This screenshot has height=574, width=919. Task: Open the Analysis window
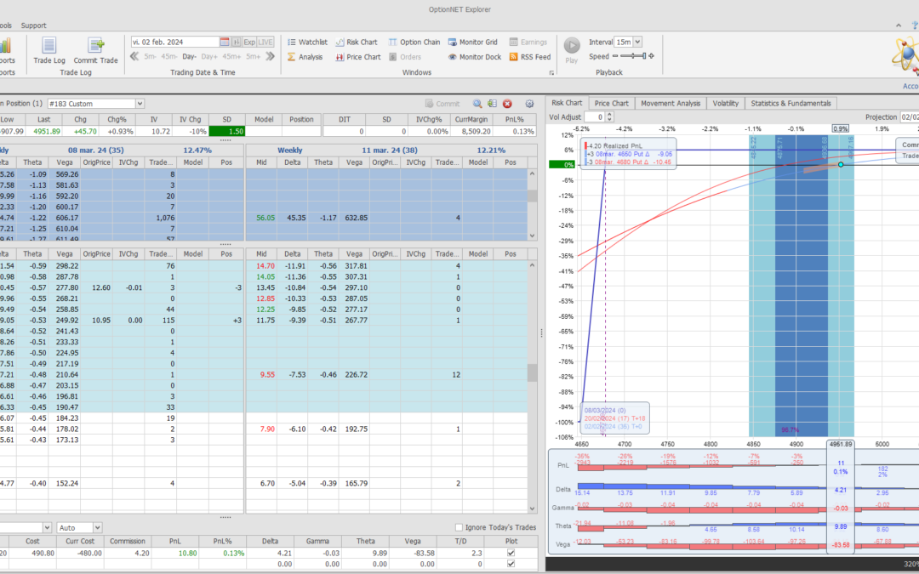tap(305, 57)
